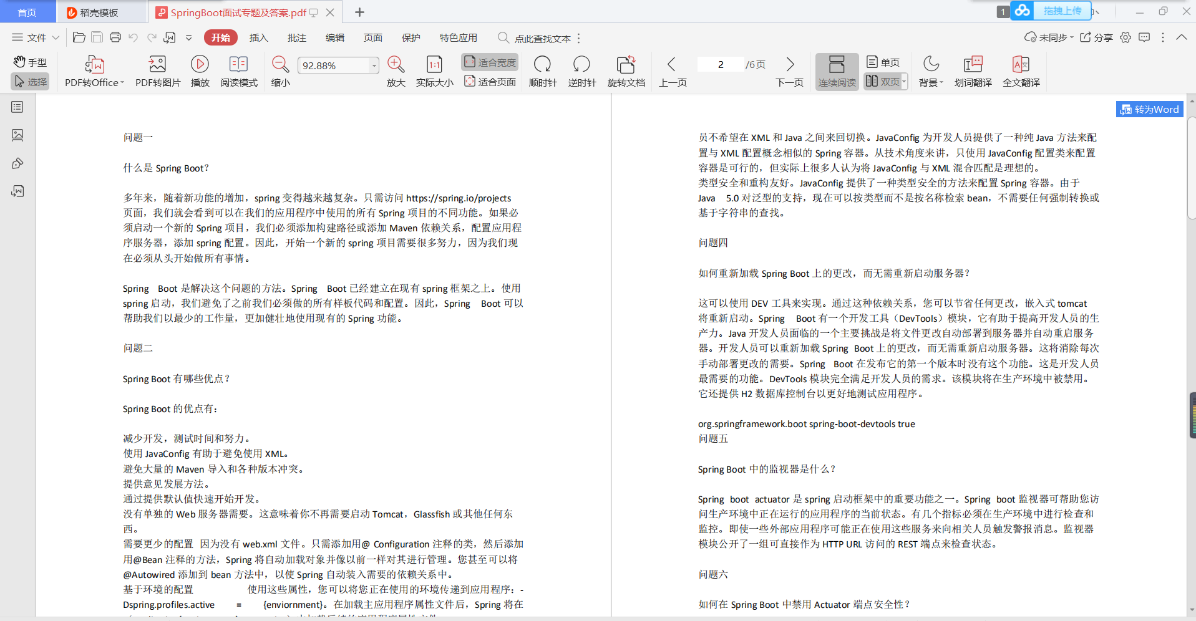Rotate page counterclockwise (逆时针)
The image size is (1196, 621).
[x=581, y=72]
